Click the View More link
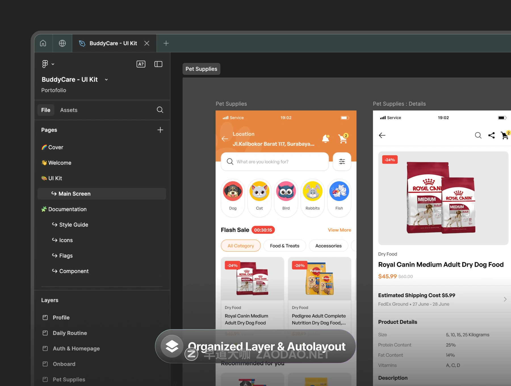 tap(339, 230)
